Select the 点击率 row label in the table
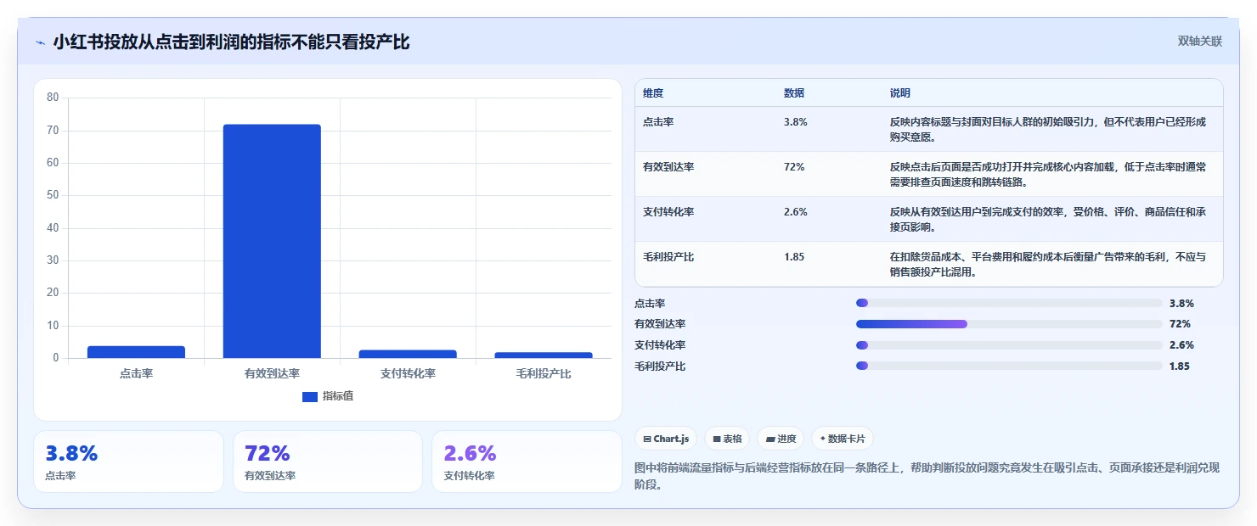The height and width of the screenshot is (526, 1257). click(x=658, y=122)
